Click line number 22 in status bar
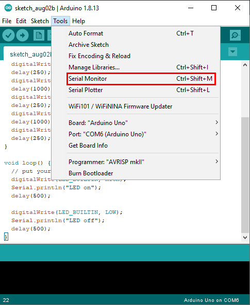250x305 pixels. [6, 300]
